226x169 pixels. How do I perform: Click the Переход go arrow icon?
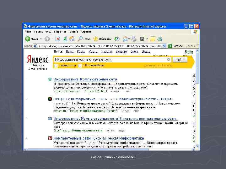170,46
